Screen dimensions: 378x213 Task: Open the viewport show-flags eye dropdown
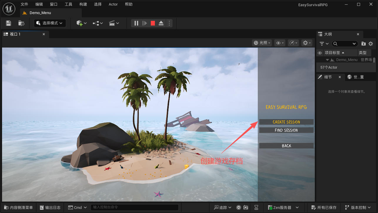280,43
